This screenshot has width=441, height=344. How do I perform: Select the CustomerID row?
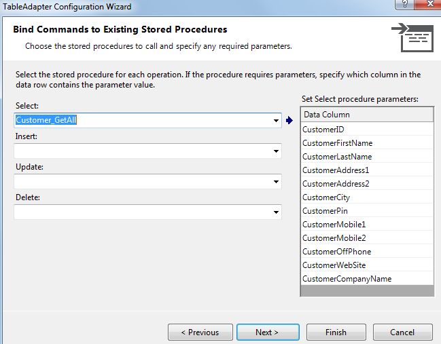(367, 130)
